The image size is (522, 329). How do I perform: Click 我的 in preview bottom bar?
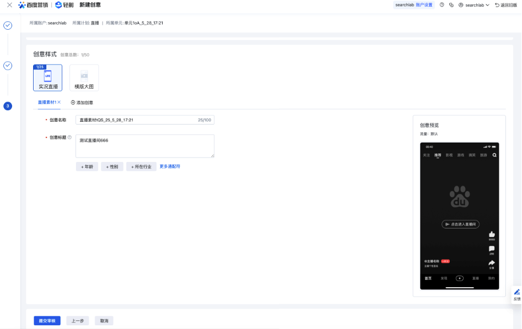[491, 278]
